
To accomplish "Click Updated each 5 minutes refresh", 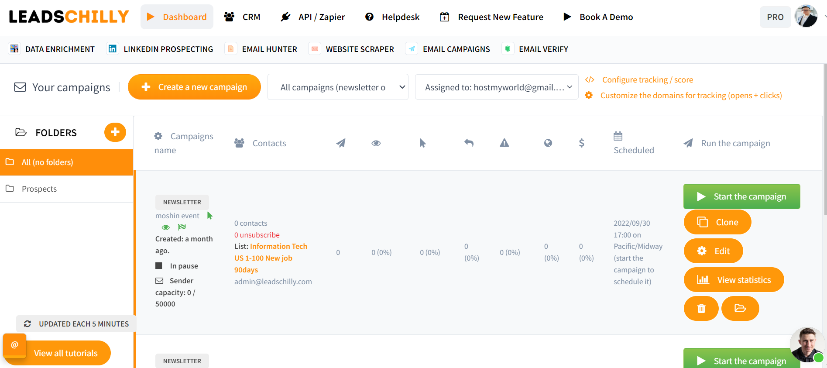I will (76, 323).
